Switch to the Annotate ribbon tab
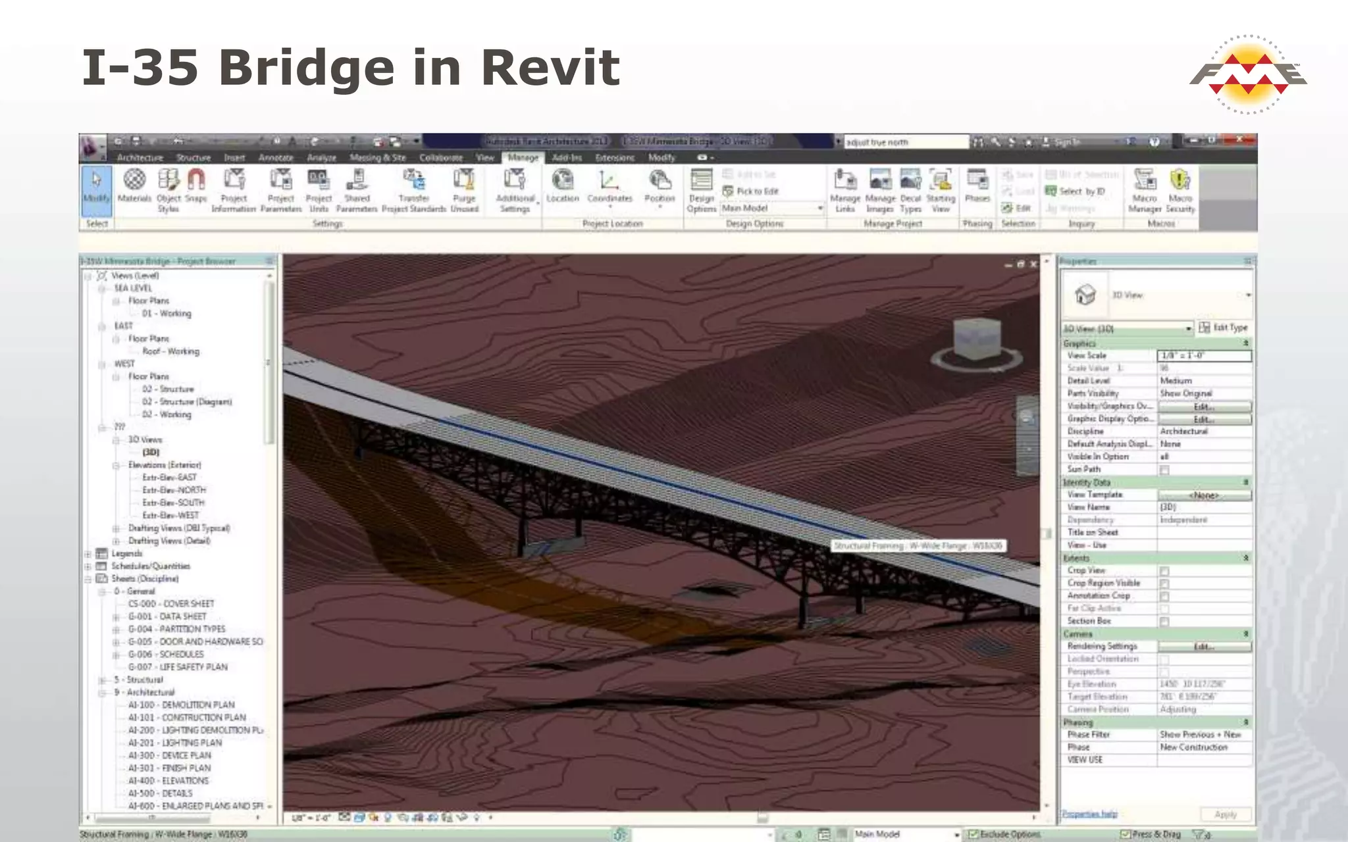 (x=276, y=158)
